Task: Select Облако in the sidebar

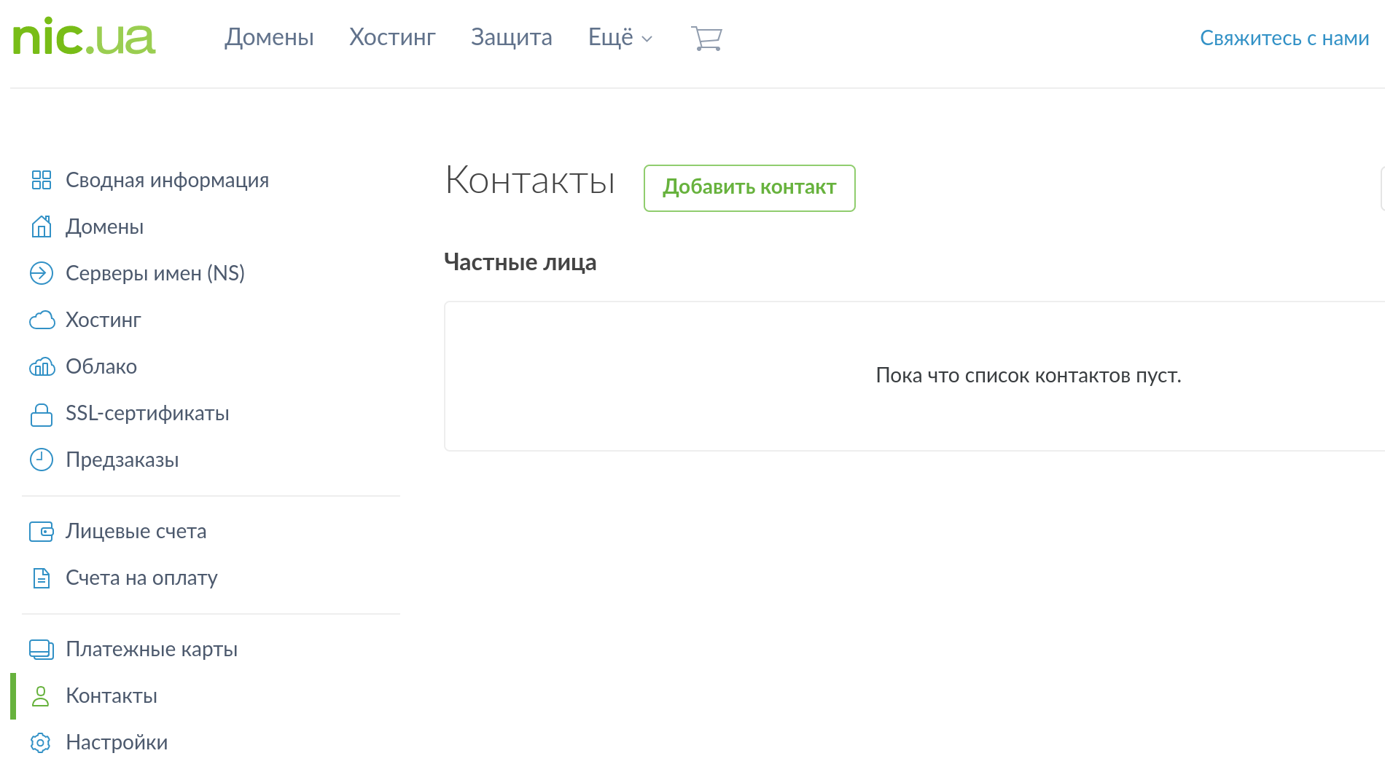Action: tap(101, 366)
